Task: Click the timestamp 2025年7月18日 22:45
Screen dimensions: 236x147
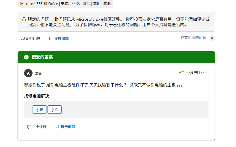Action: click(x=193, y=72)
